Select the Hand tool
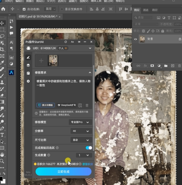This screenshot has height=185, width=182. click(x=2, y=155)
